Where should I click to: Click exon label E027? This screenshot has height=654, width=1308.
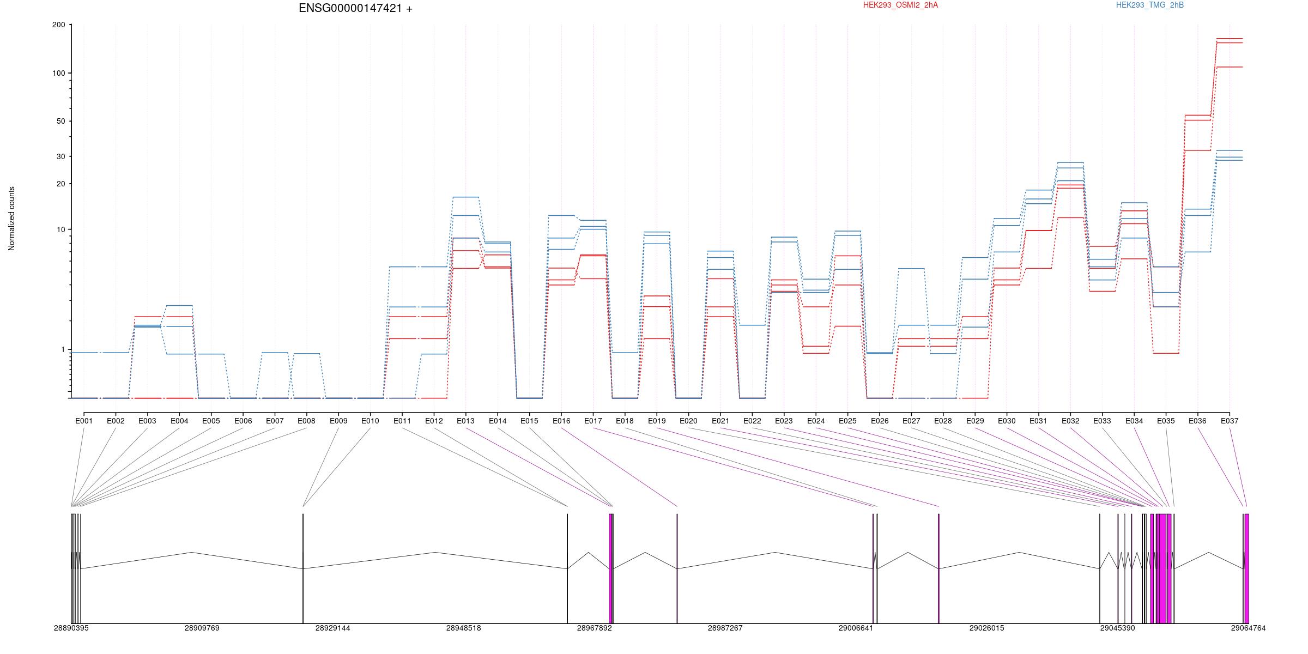911,421
